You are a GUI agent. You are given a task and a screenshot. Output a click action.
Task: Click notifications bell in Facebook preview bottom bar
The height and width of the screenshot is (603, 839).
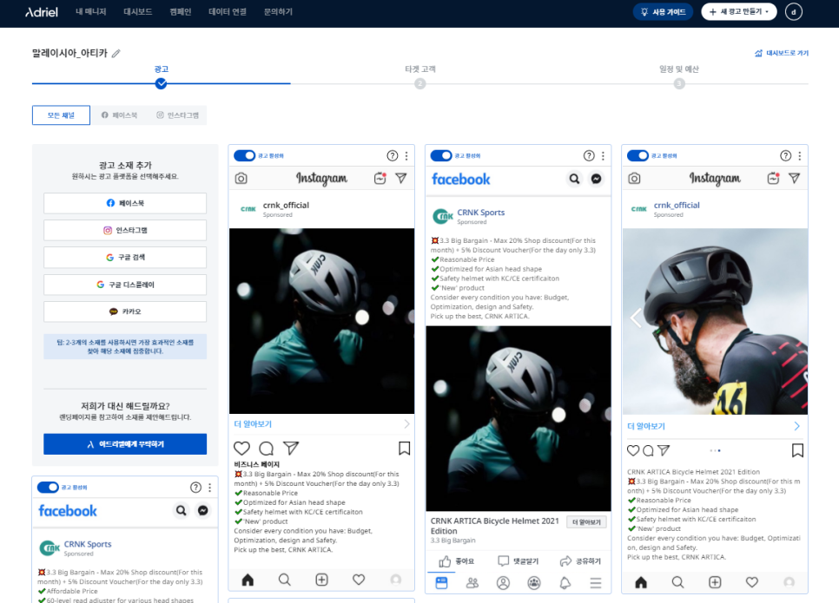[x=565, y=583]
